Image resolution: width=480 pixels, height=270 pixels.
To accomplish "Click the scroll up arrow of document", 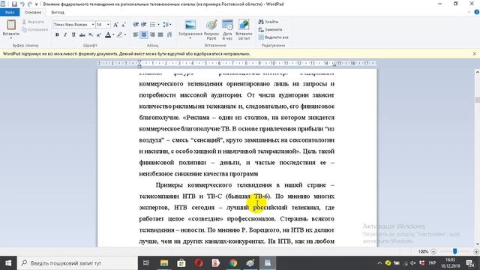I will point(477,72).
